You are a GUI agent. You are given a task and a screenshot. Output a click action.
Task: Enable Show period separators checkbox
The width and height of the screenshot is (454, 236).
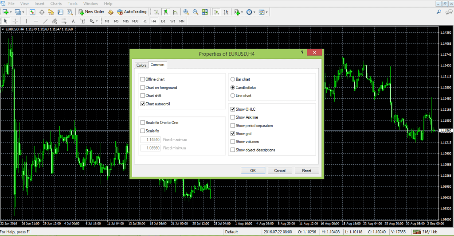tap(232, 125)
